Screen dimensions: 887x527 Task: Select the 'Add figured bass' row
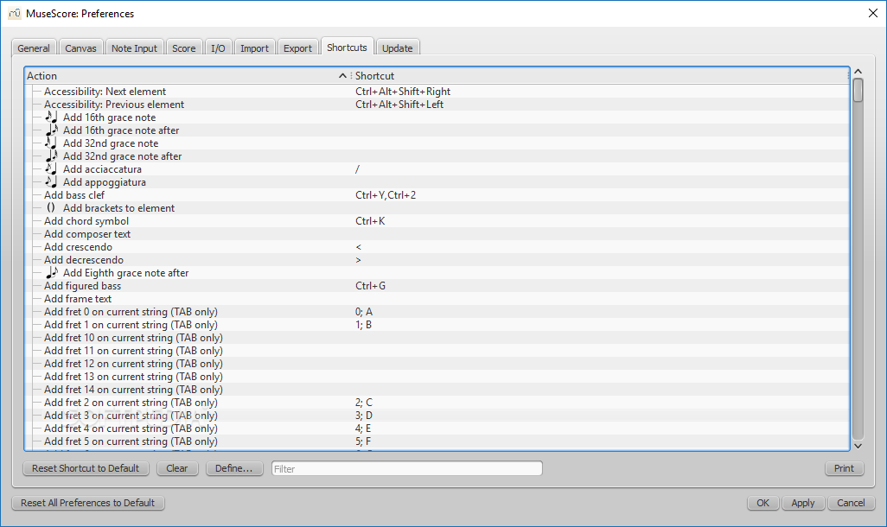click(x=437, y=286)
